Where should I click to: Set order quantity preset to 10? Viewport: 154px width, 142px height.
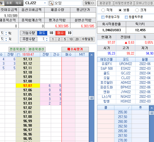[x=71, y=39]
